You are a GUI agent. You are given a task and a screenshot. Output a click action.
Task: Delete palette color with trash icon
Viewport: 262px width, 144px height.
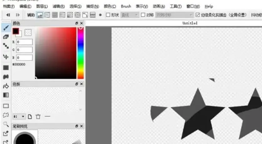[x=38, y=117]
